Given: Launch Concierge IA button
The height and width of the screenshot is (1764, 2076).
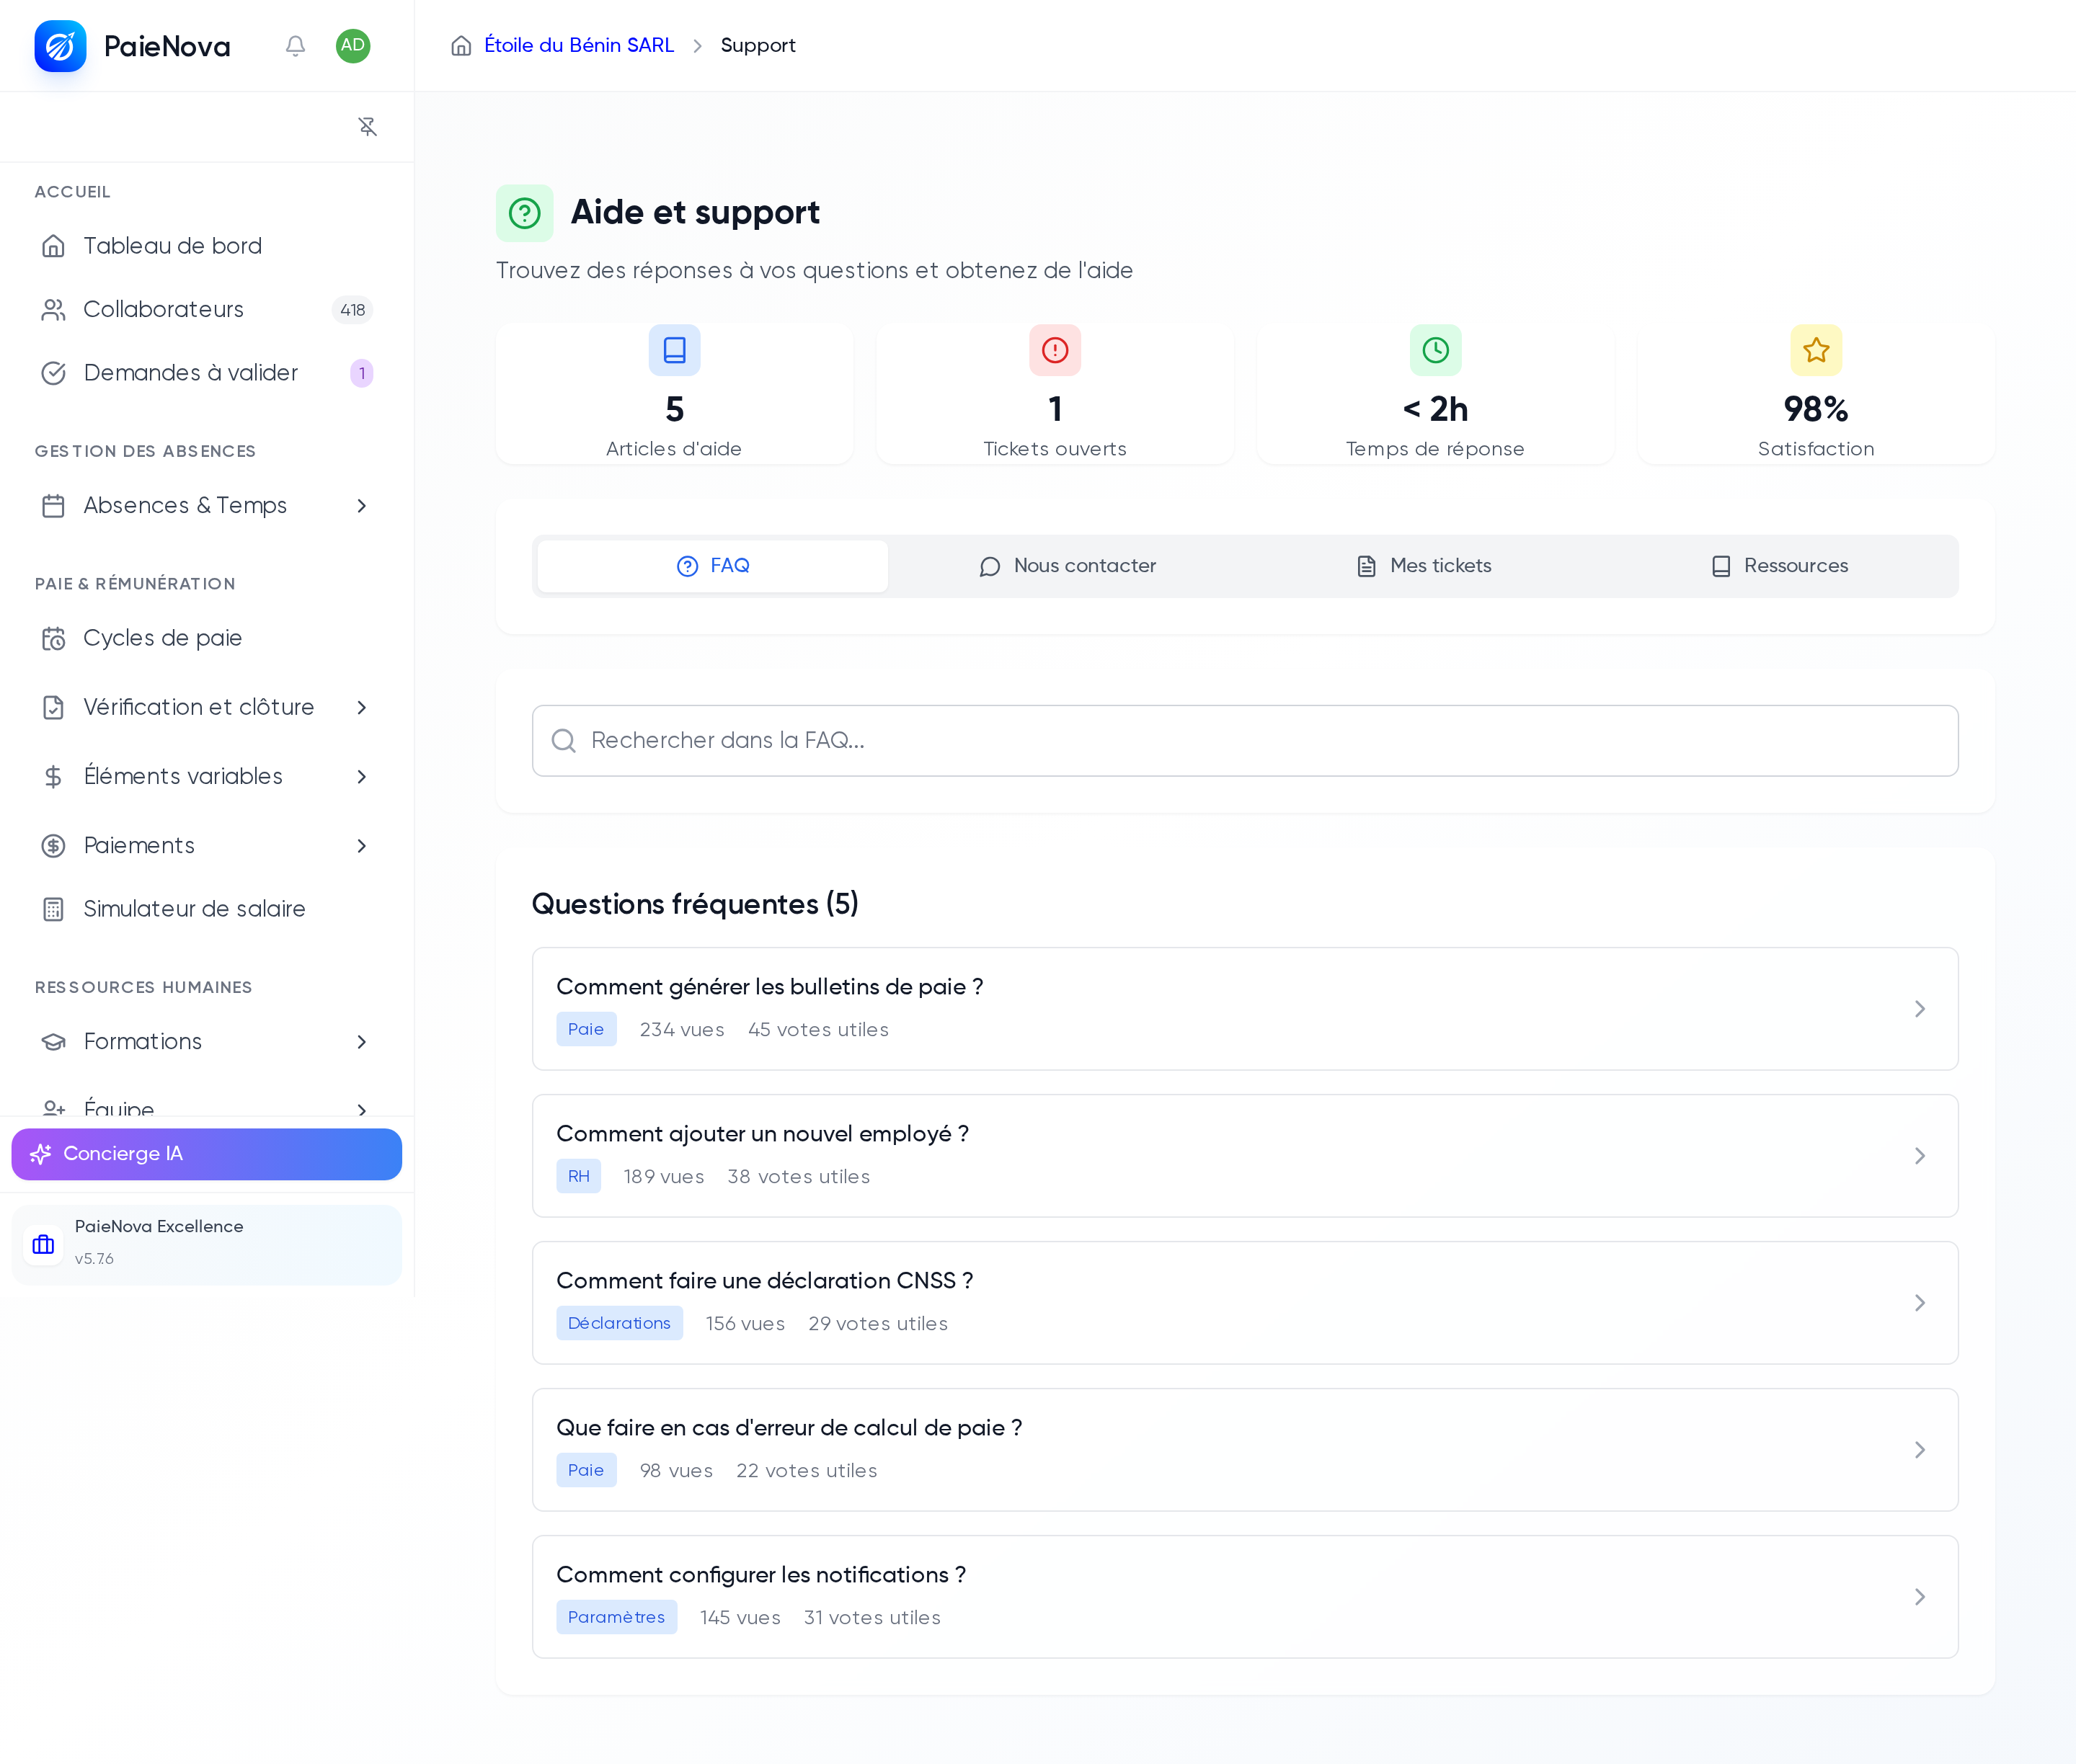Looking at the screenshot, I should point(207,1154).
